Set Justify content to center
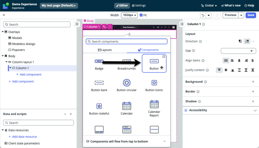Screen dimensions: 259x148 click(x=226, y=70)
